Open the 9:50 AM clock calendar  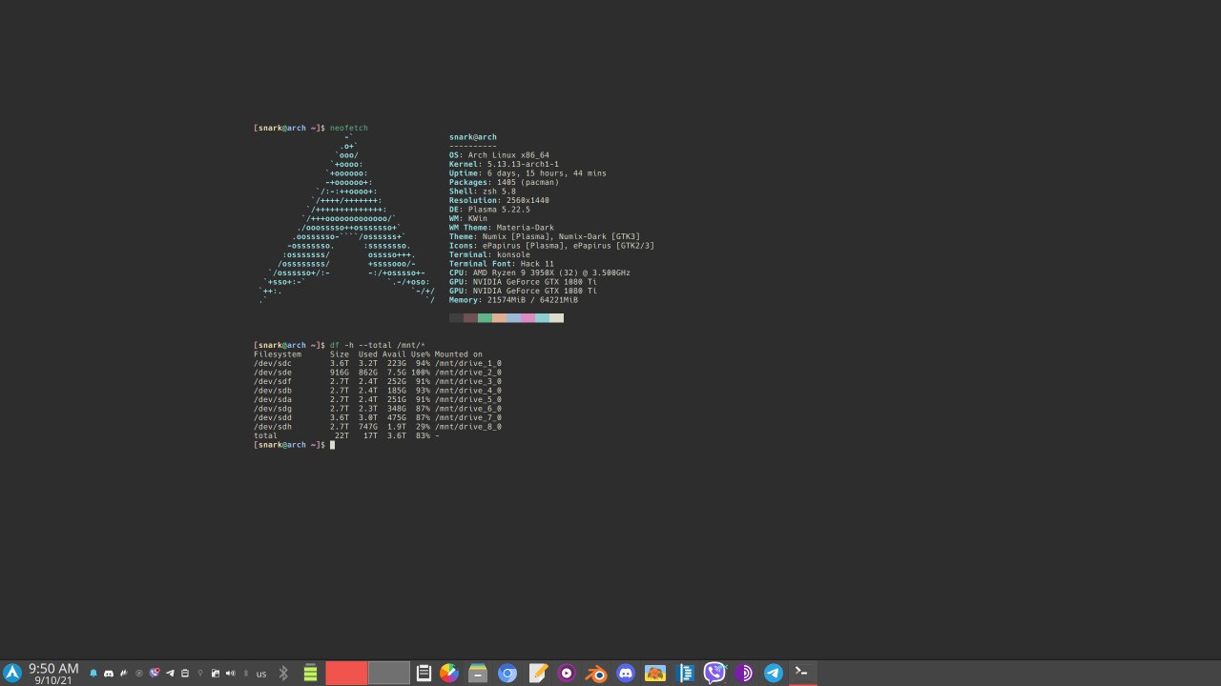53,674
